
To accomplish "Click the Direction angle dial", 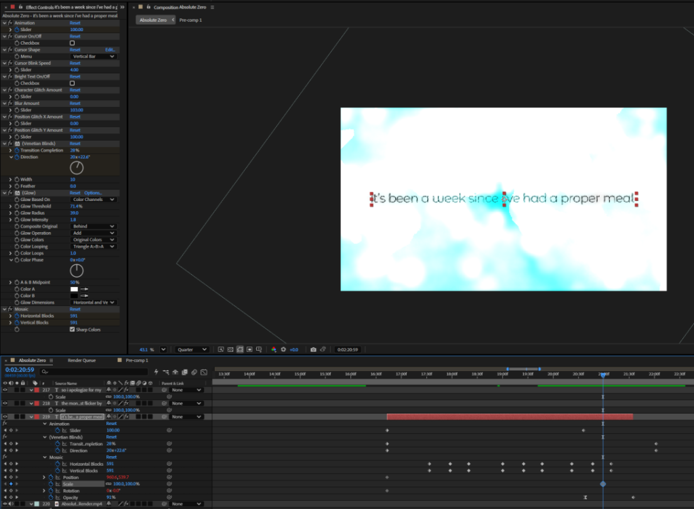I will [77, 167].
